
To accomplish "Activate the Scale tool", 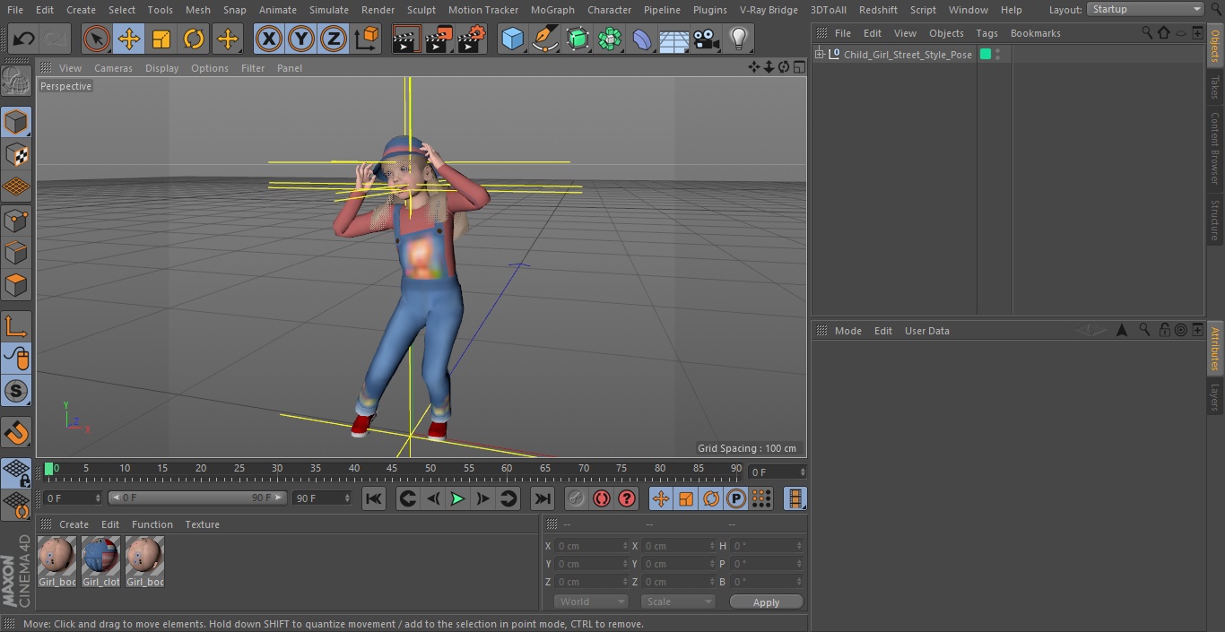I will pyautogui.click(x=161, y=39).
